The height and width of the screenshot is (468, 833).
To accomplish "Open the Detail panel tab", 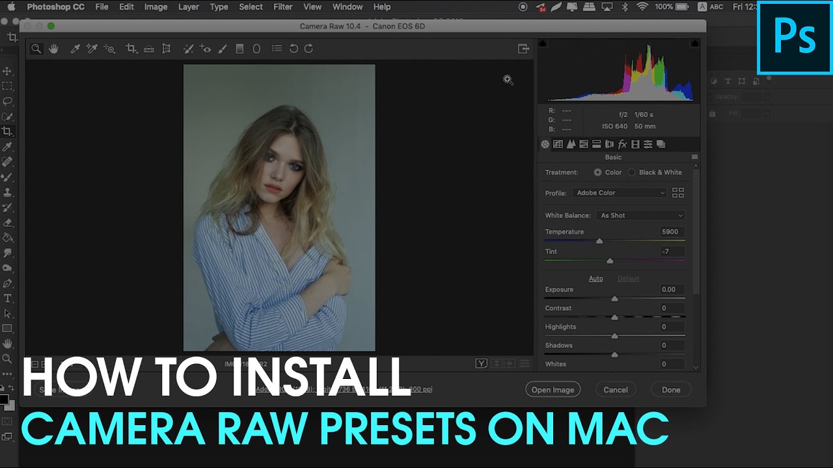I will 571,144.
